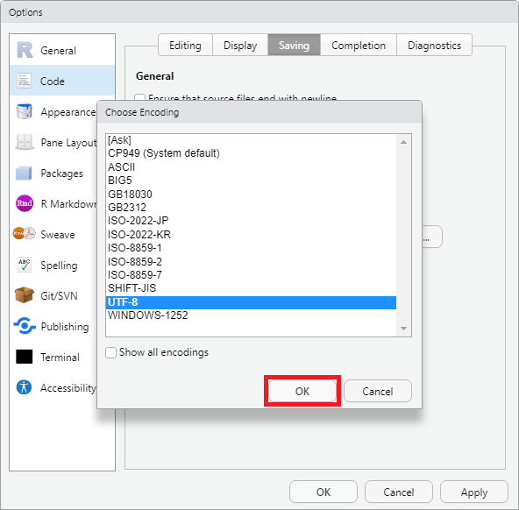This screenshot has height=510, width=519.
Task: Open the Packages section icon
Action: pos(24,173)
